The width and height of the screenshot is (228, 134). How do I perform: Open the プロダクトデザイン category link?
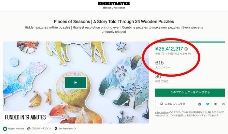41,128
